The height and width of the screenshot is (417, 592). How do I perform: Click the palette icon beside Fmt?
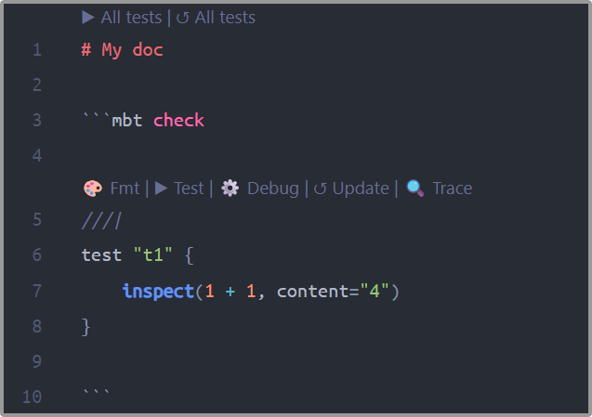pyautogui.click(x=93, y=189)
